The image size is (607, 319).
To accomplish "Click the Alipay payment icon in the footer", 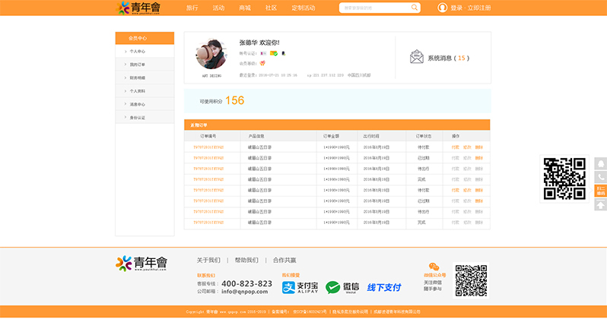I will coord(299,287).
